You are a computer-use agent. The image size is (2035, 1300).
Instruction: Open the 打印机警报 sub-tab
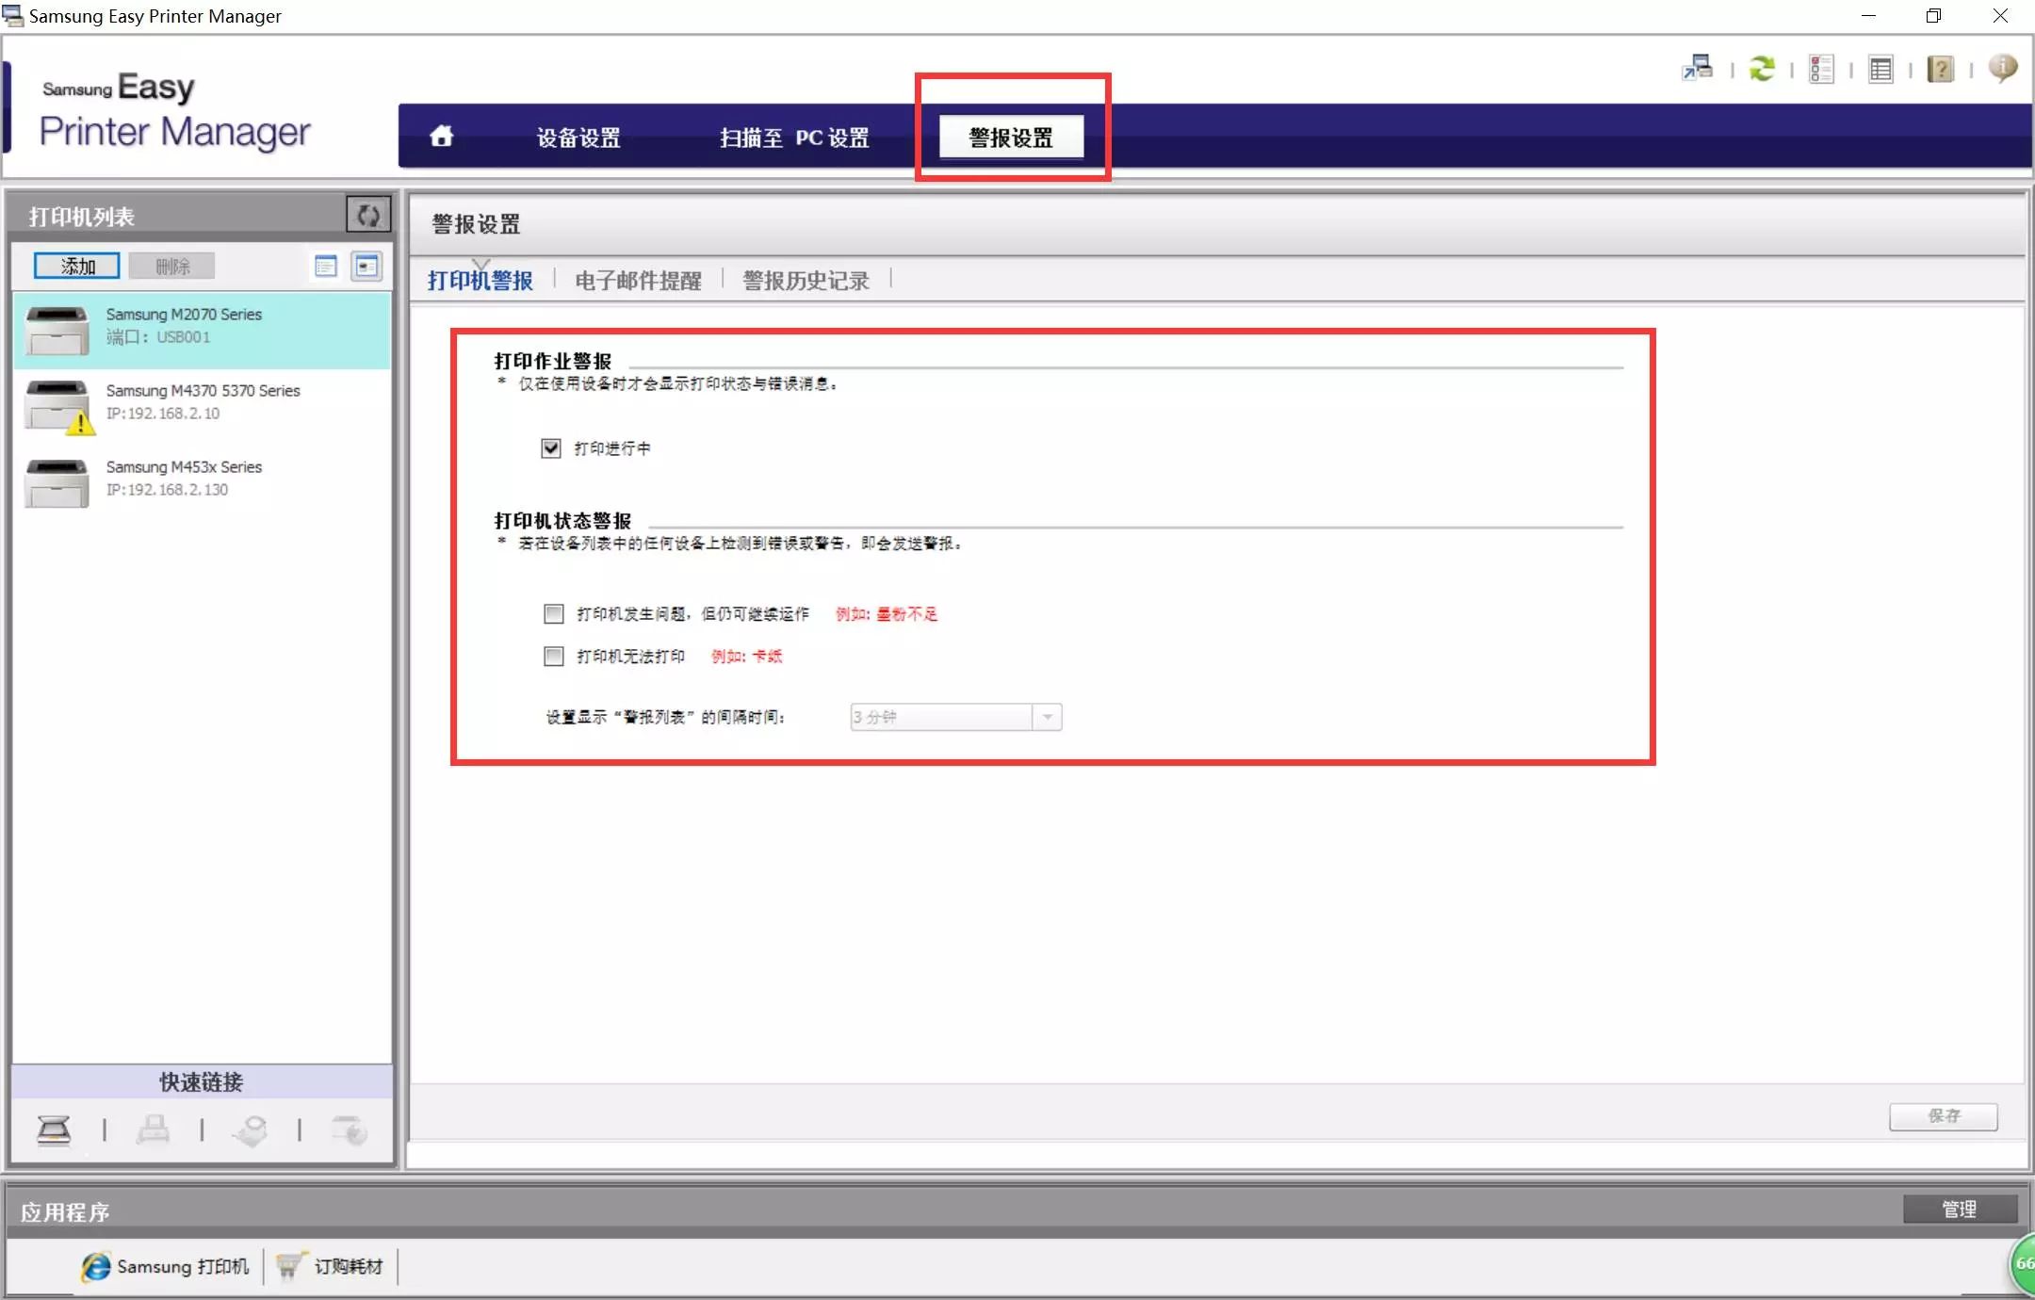click(480, 280)
